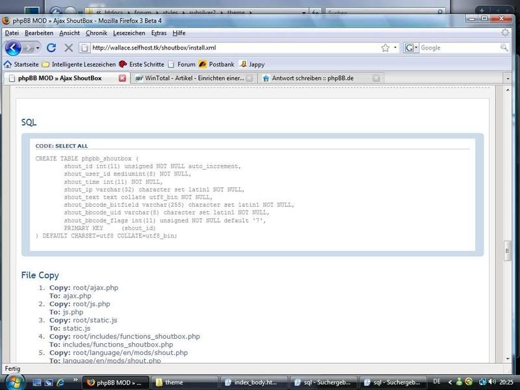Reload the page with the refresh icon

click(51, 48)
